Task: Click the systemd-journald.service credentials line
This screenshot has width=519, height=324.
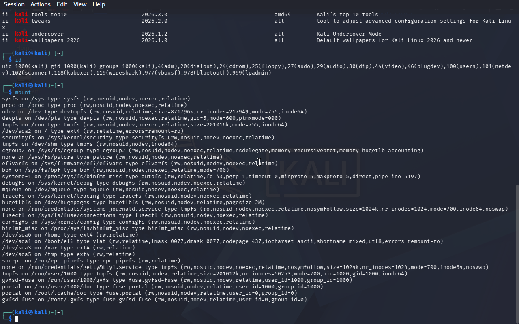Action: point(255,209)
